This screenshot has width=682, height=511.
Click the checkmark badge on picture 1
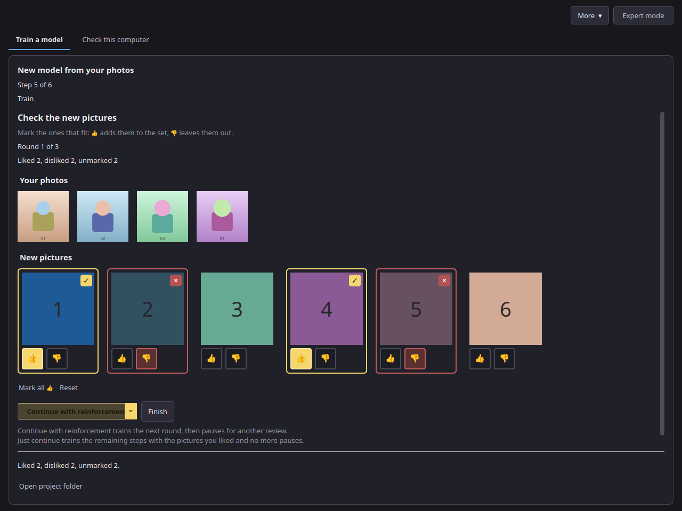(86, 281)
